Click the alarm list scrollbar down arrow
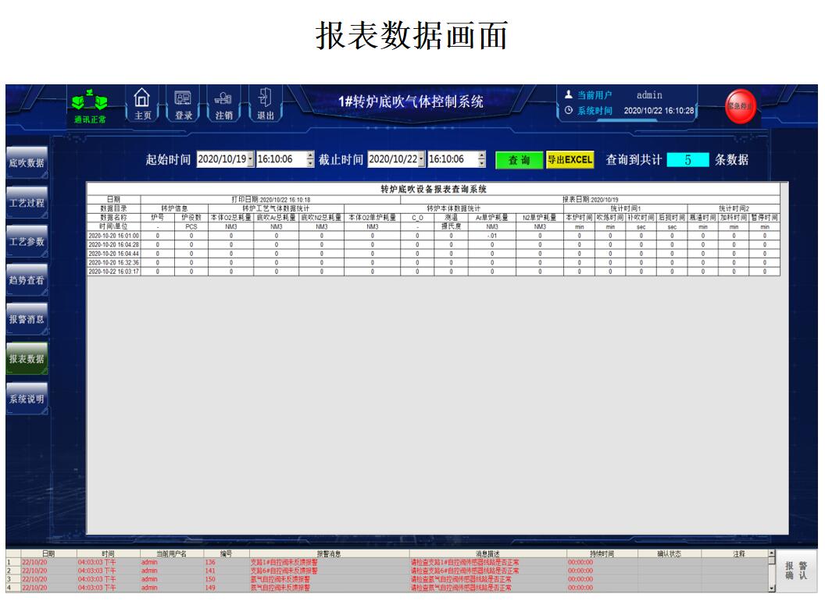This screenshot has height=601, width=825. pos(772,588)
